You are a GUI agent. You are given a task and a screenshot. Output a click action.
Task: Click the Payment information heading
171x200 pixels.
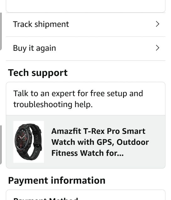point(57,180)
